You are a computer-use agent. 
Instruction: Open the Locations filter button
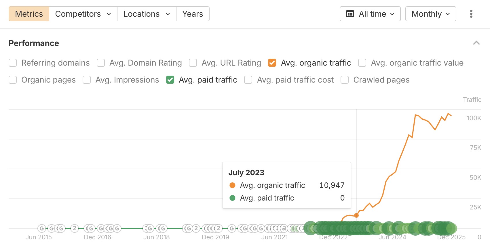coord(147,14)
